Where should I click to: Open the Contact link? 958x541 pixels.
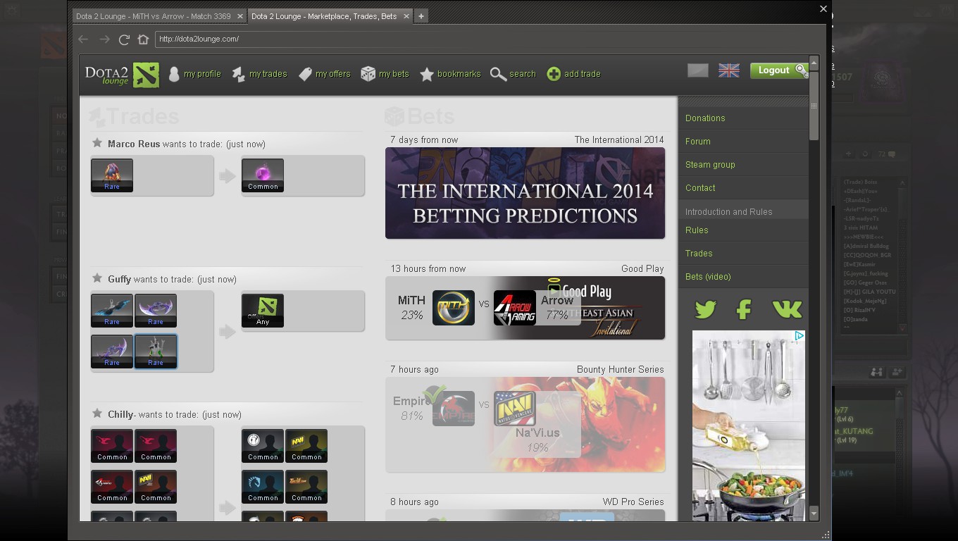click(700, 188)
